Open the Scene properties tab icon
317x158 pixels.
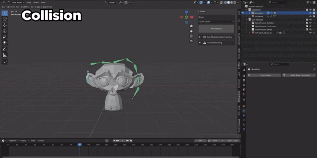point(244,90)
